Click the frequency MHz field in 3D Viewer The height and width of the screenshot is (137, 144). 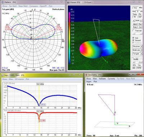pos(135,8)
